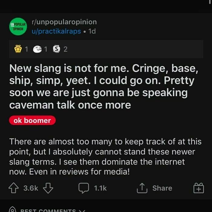
Task: Expand the Best Comments sort dropdown
Action: click(53, 210)
